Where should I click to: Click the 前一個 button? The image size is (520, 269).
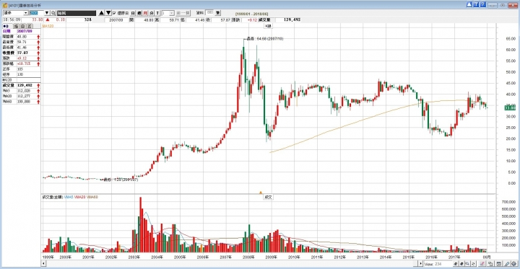click(x=183, y=13)
